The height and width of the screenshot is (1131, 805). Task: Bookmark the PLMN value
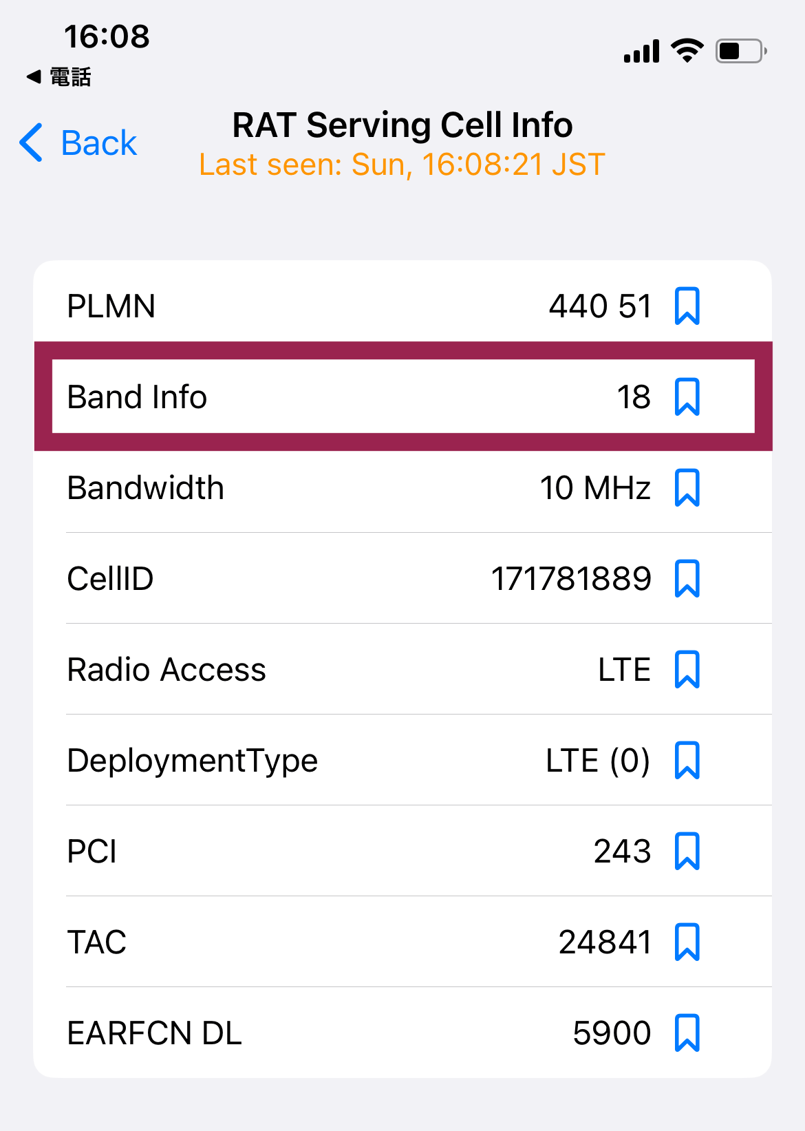click(687, 306)
